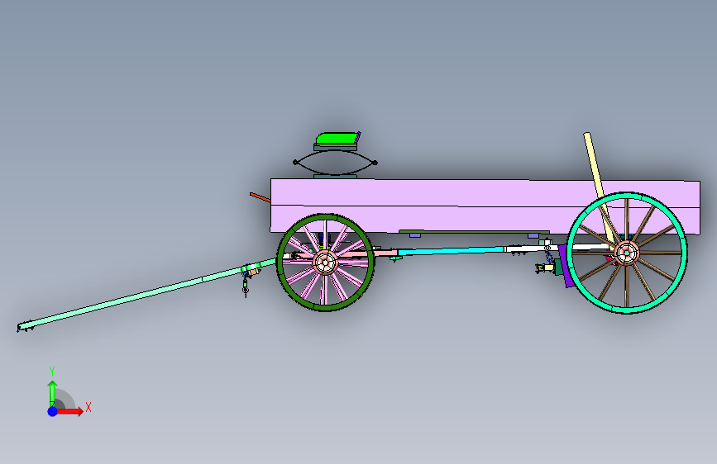Click the green Y axis arrow of triad
The height and width of the screenshot is (464, 717).
(x=53, y=393)
